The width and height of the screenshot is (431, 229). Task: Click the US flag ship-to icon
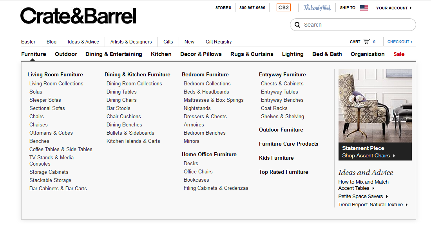(x=364, y=7)
